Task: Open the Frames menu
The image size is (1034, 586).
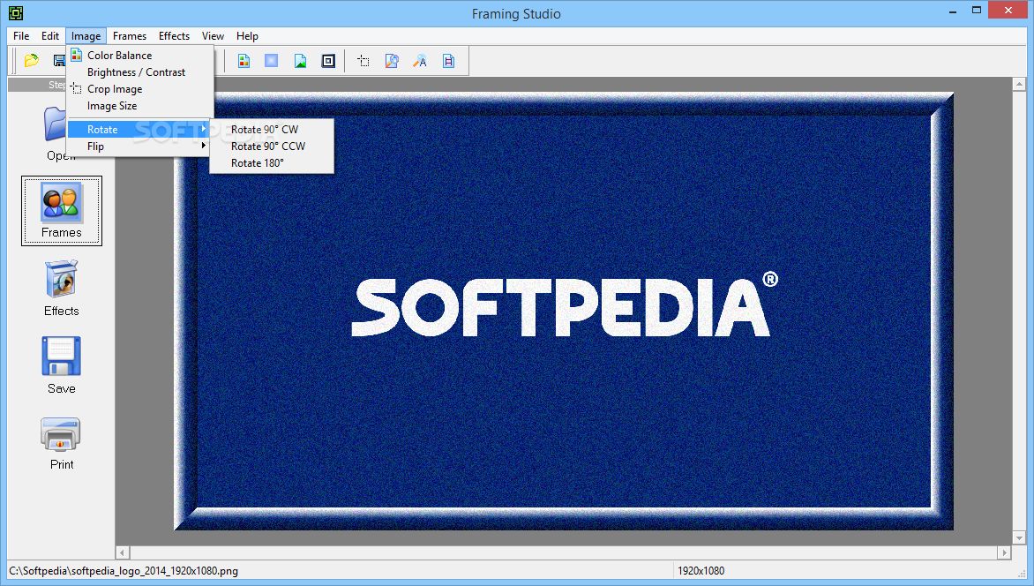Action: tap(129, 36)
